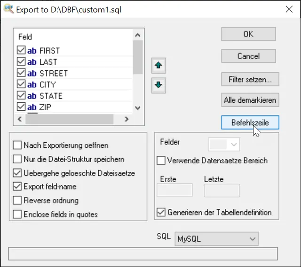This screenshot has width=301, height=267.
Task: Open the Felder dropdown
Action: point(224,144)
